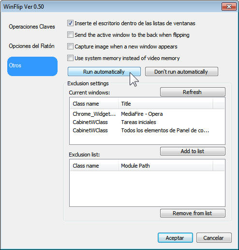This screenshot has height=250, width=239.
Task: Select the Tareas iniciales window row
Action: coord(147,122)
